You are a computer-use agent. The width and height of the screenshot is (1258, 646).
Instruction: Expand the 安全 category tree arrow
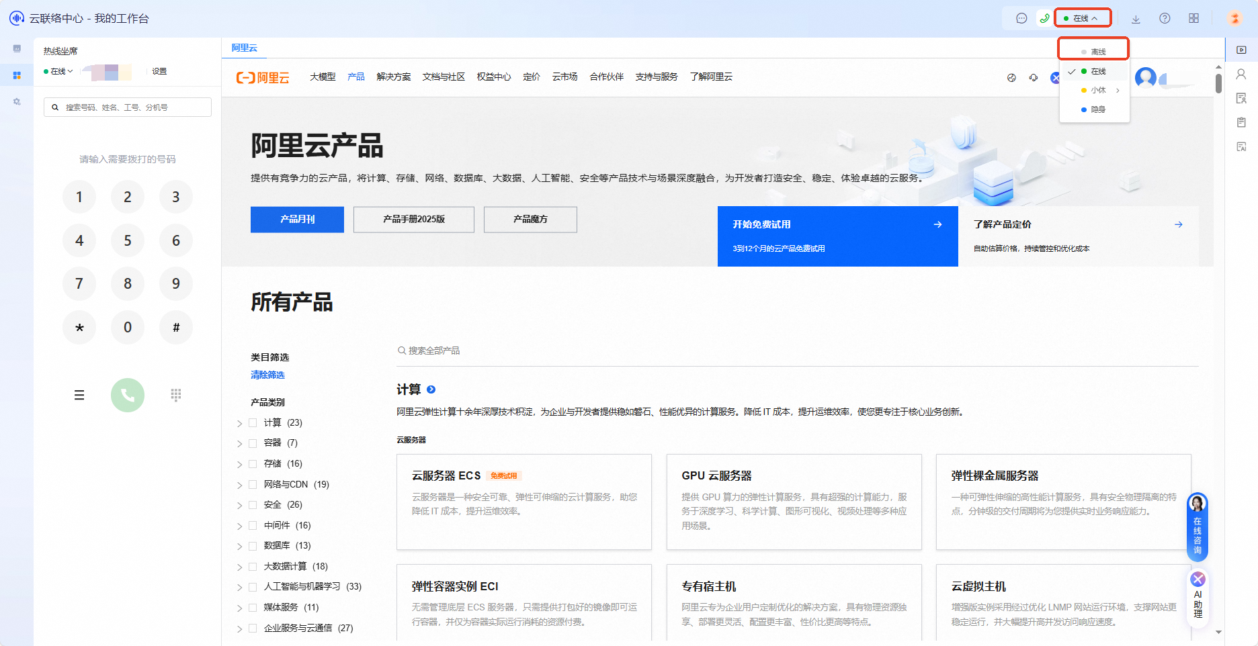(x=239, y=506)
